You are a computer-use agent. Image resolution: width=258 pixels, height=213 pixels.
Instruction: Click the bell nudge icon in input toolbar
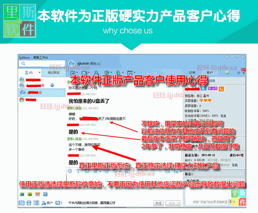(107, 171)
